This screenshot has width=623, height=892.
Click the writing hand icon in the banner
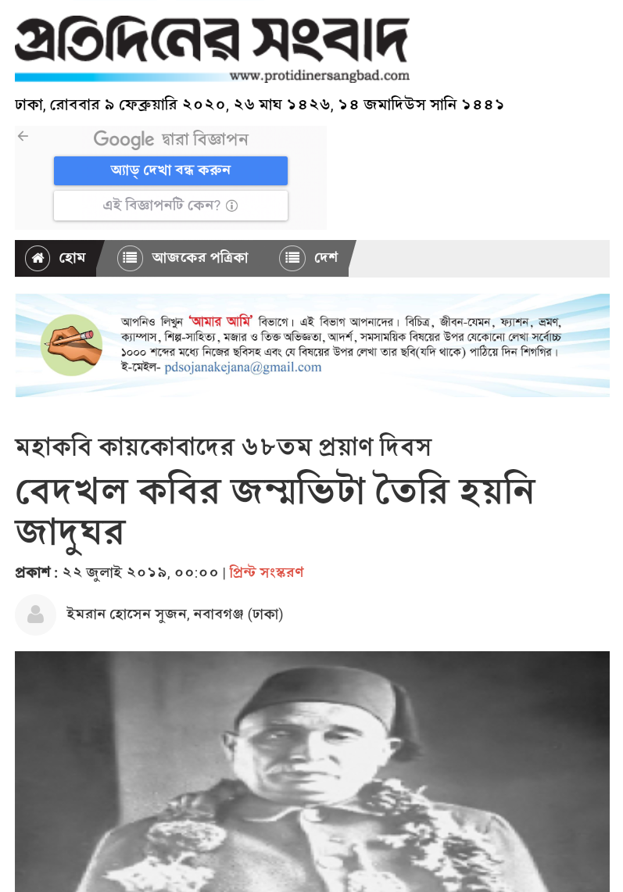pyautogui.click(x=71, y=345)
